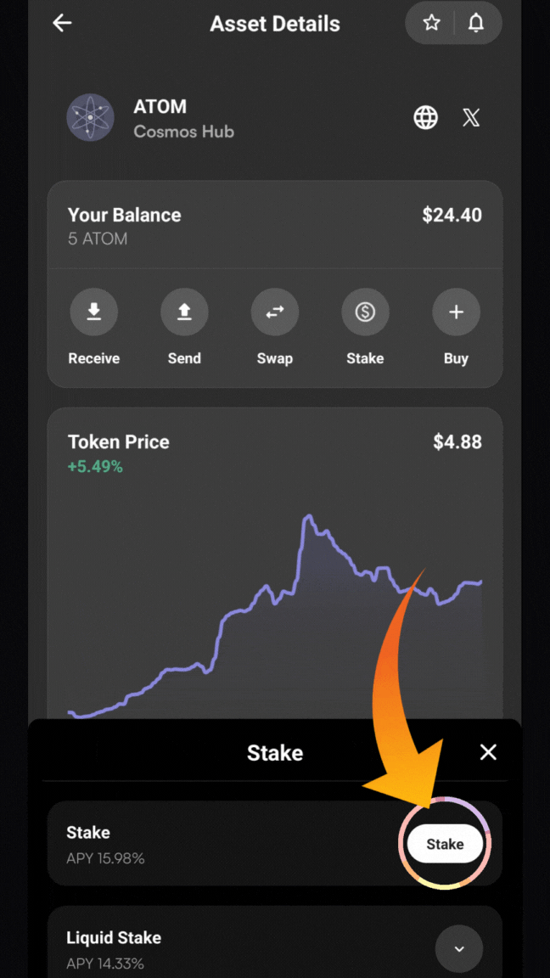Screen dimensions: 550x978
Task: Select the Your Balance card header
Action: point(124,216)
